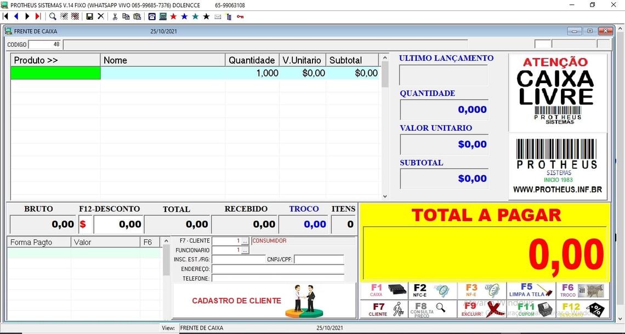Viewport: 625px width, 334px height.
Task: Go to next record black arrow
Action: tap(27, 16)
